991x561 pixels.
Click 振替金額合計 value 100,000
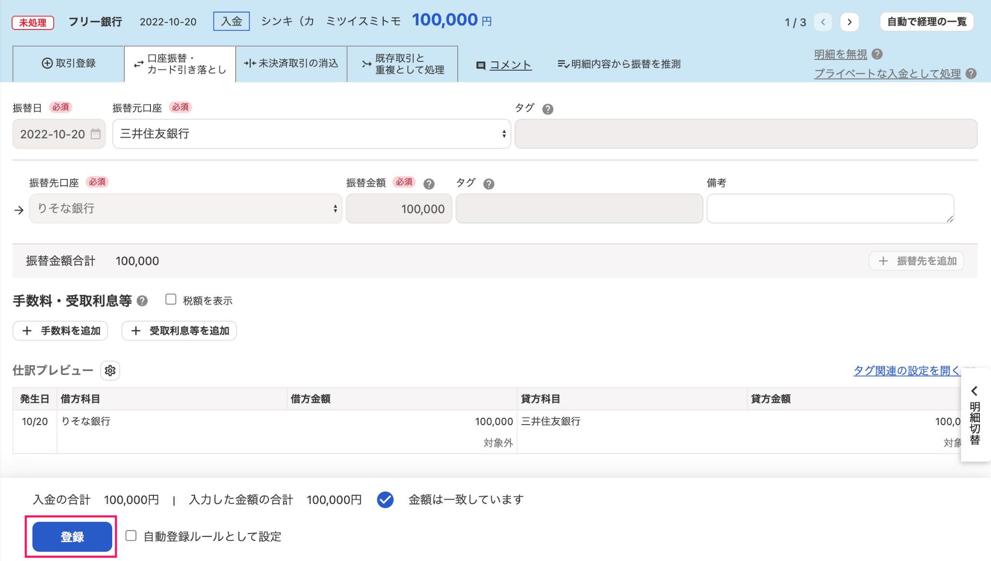137,261
